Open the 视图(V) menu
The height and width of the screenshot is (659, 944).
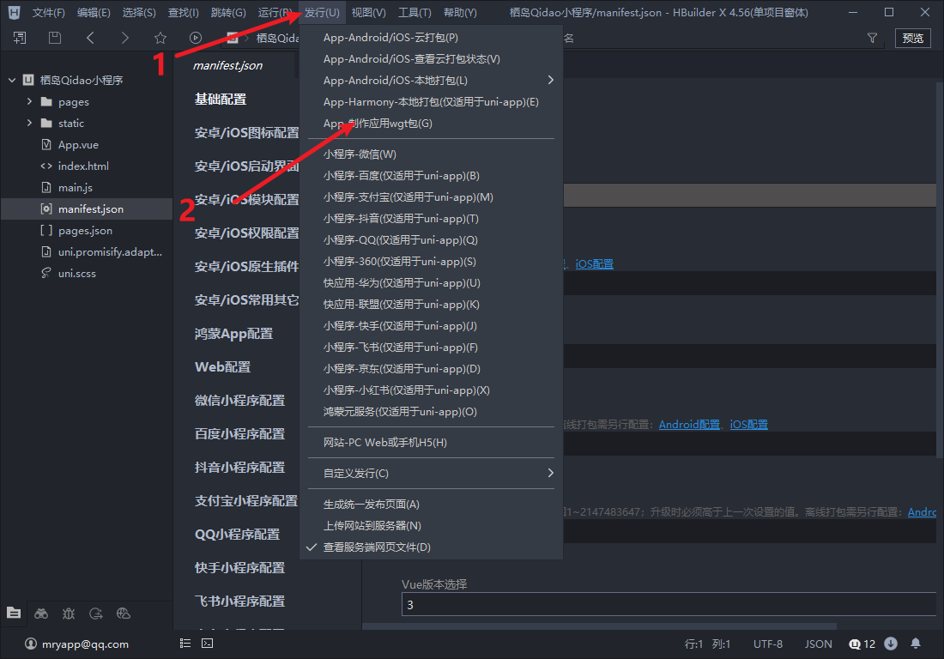[x=368, y=12]
